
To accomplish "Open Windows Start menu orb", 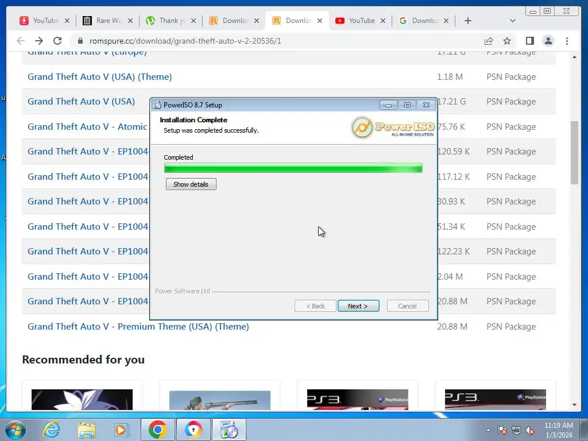I will coord(16,430).
